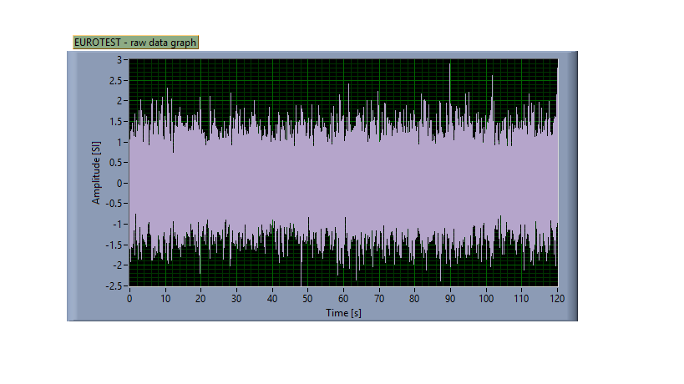Click the x-axis tick label 110

click(x=521, y=299)
